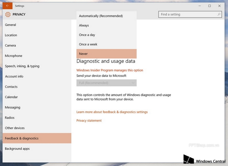Screen dimensions: 228x166
Task: Select Never feedback frequency
Action: 107,54
